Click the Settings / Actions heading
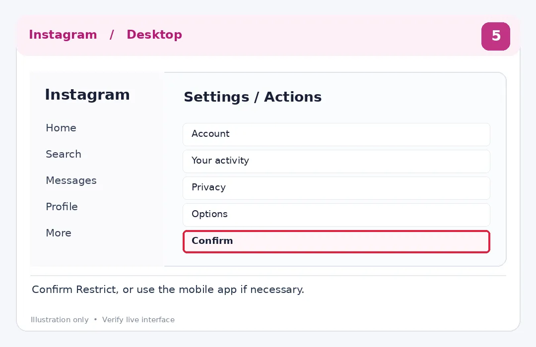536x347 pixels. [253, 97]
